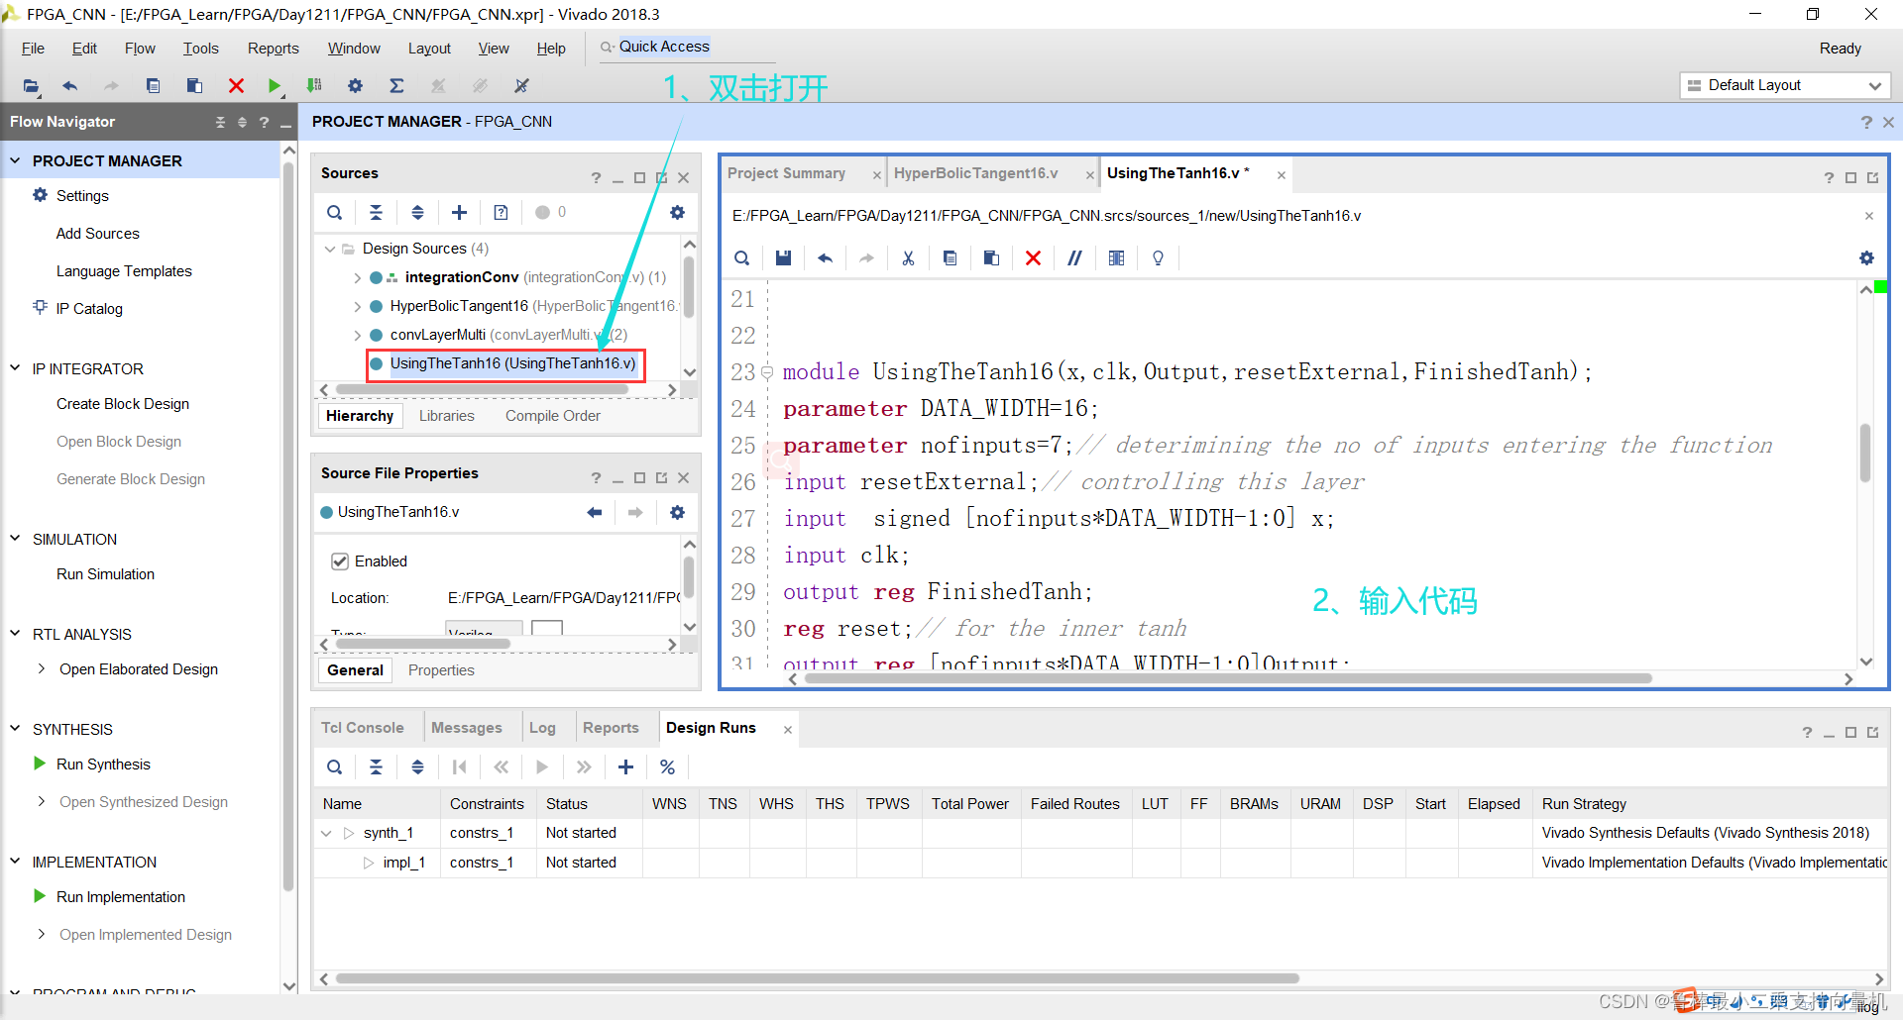Click the Save File icon in editor toolbar
Image resolution: width=1903 pixels, height=1020 pixels.
click(x=783, y=258)
